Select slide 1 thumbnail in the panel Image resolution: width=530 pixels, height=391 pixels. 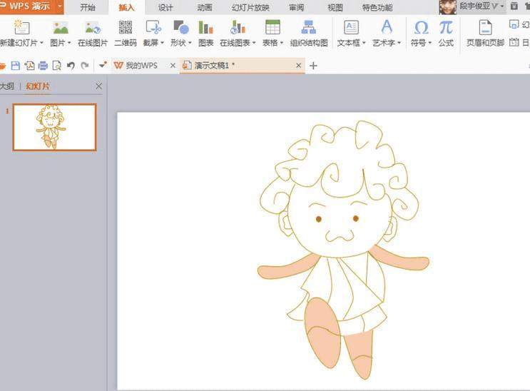coord(54,127)
